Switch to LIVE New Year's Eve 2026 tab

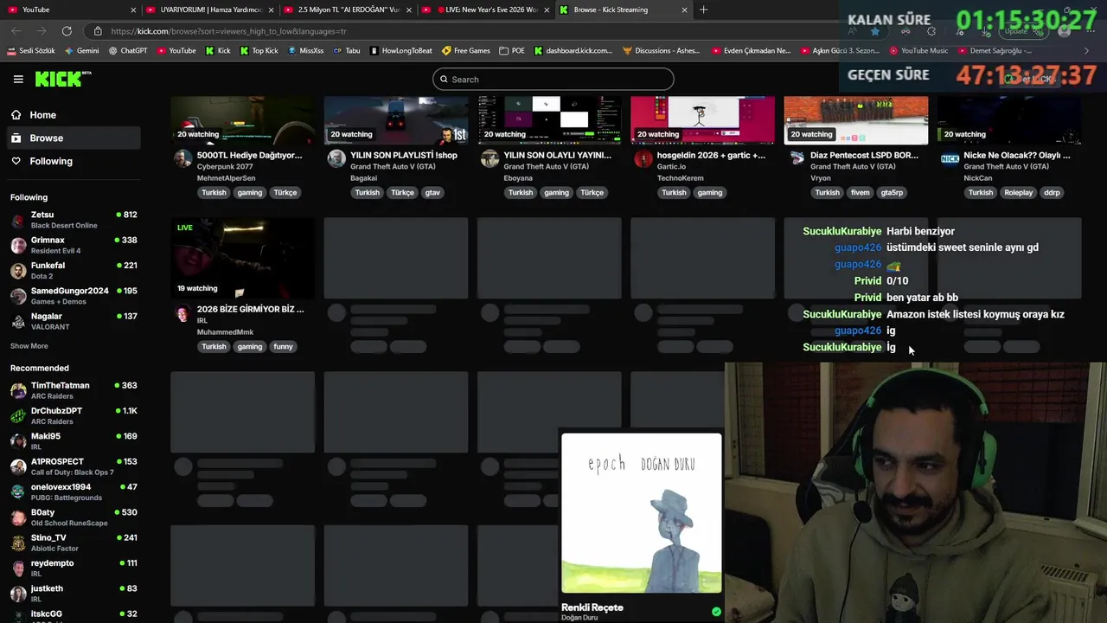point(485,10)
